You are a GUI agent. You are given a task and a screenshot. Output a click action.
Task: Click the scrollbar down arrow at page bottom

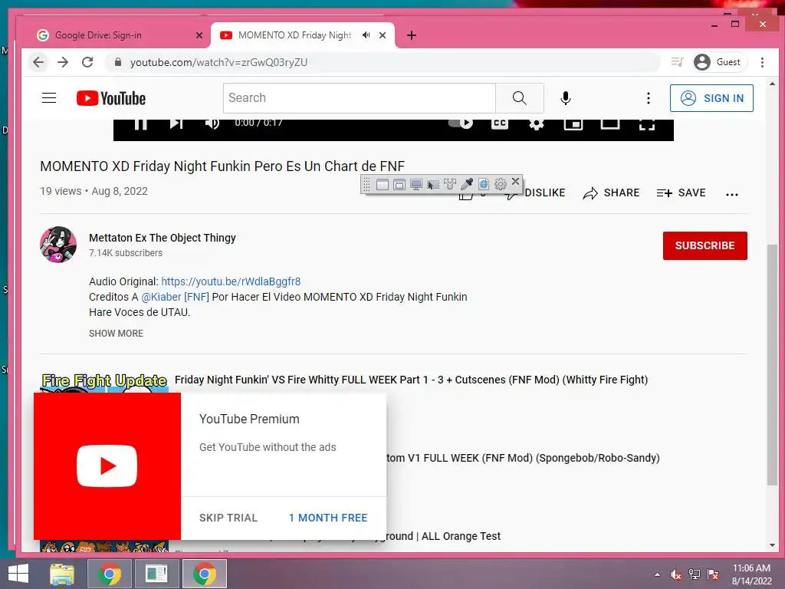tap(772, 545)
